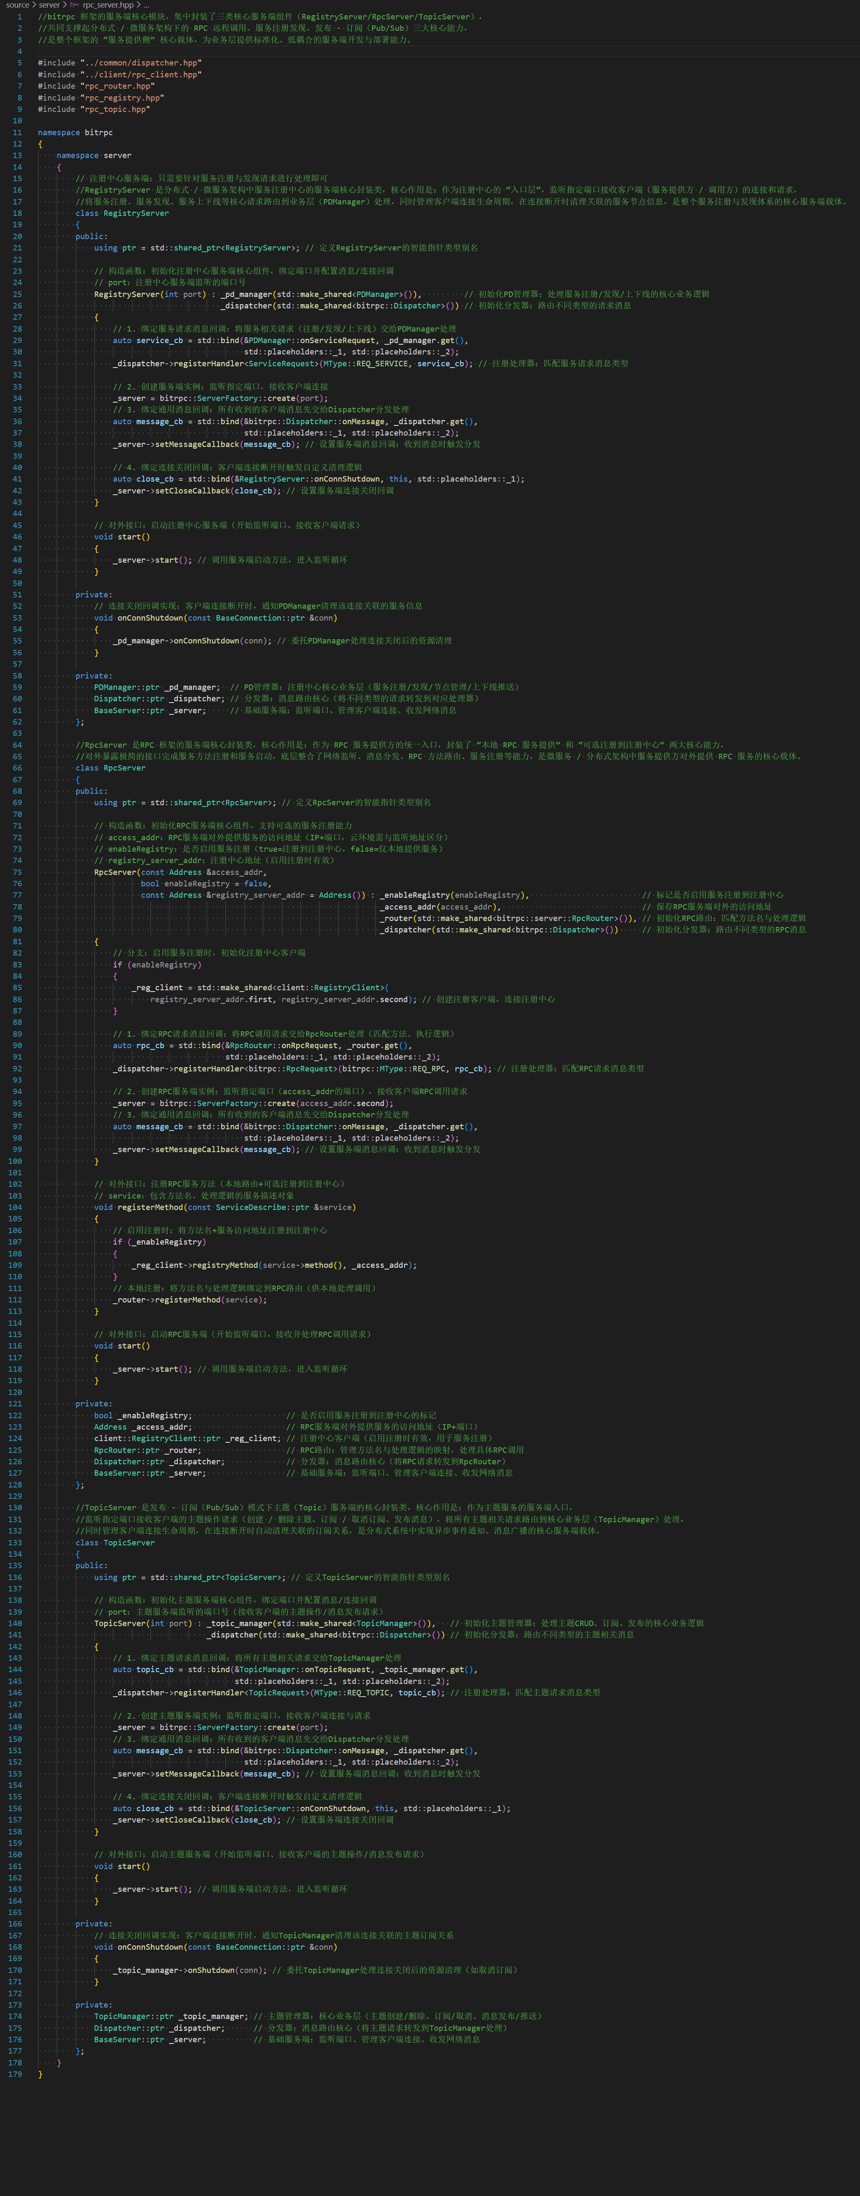
Task: Click the 'class RegistryServer' declaration name
Action: (136, 213)
